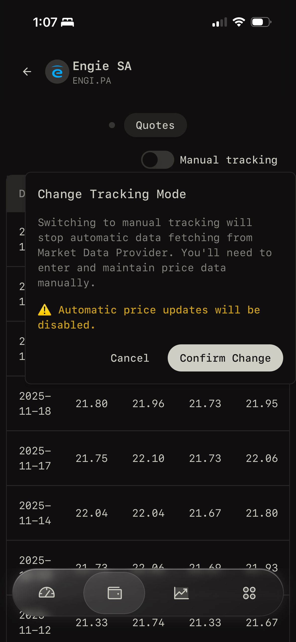Tap the Change Tracking Mode dialog title
296x642 pixels.
click(112, 194)
